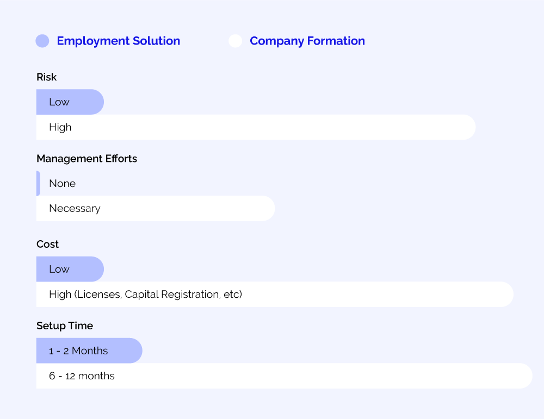Click the Cost section heading

(x=47, y=244)
